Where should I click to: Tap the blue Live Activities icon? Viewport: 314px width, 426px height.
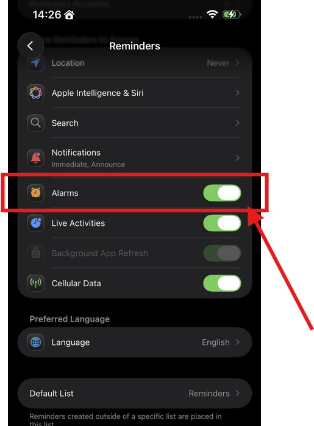click(36, 223)
